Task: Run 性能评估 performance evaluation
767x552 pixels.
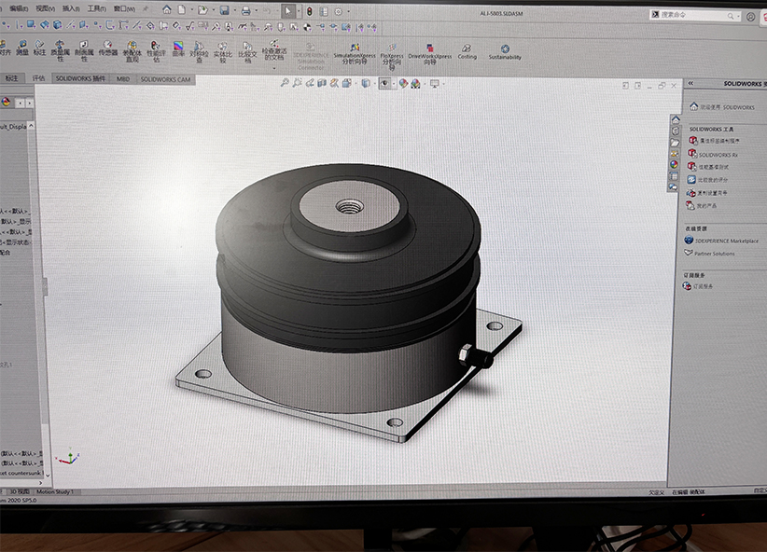Action: coord(156,51)
